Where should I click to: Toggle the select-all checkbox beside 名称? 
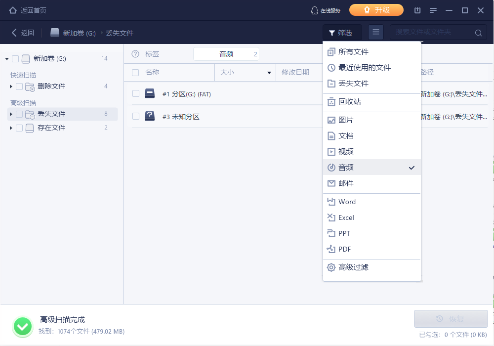pyautogui.click(x=136, y=73)
